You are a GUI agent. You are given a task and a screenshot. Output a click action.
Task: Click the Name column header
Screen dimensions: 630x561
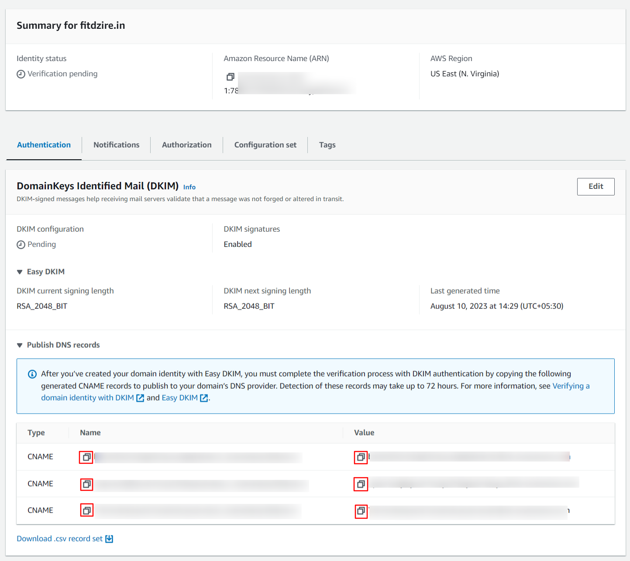point(90,433)
